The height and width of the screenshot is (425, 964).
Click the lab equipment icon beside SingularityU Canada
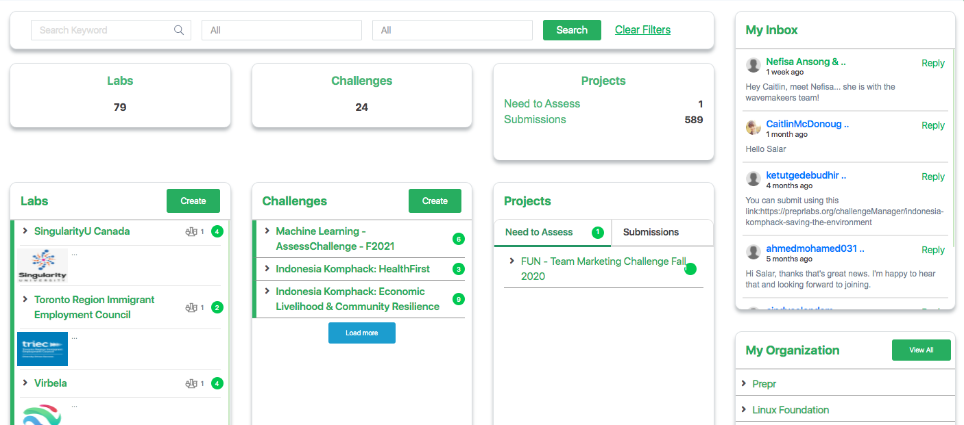[x=192, y=231]
